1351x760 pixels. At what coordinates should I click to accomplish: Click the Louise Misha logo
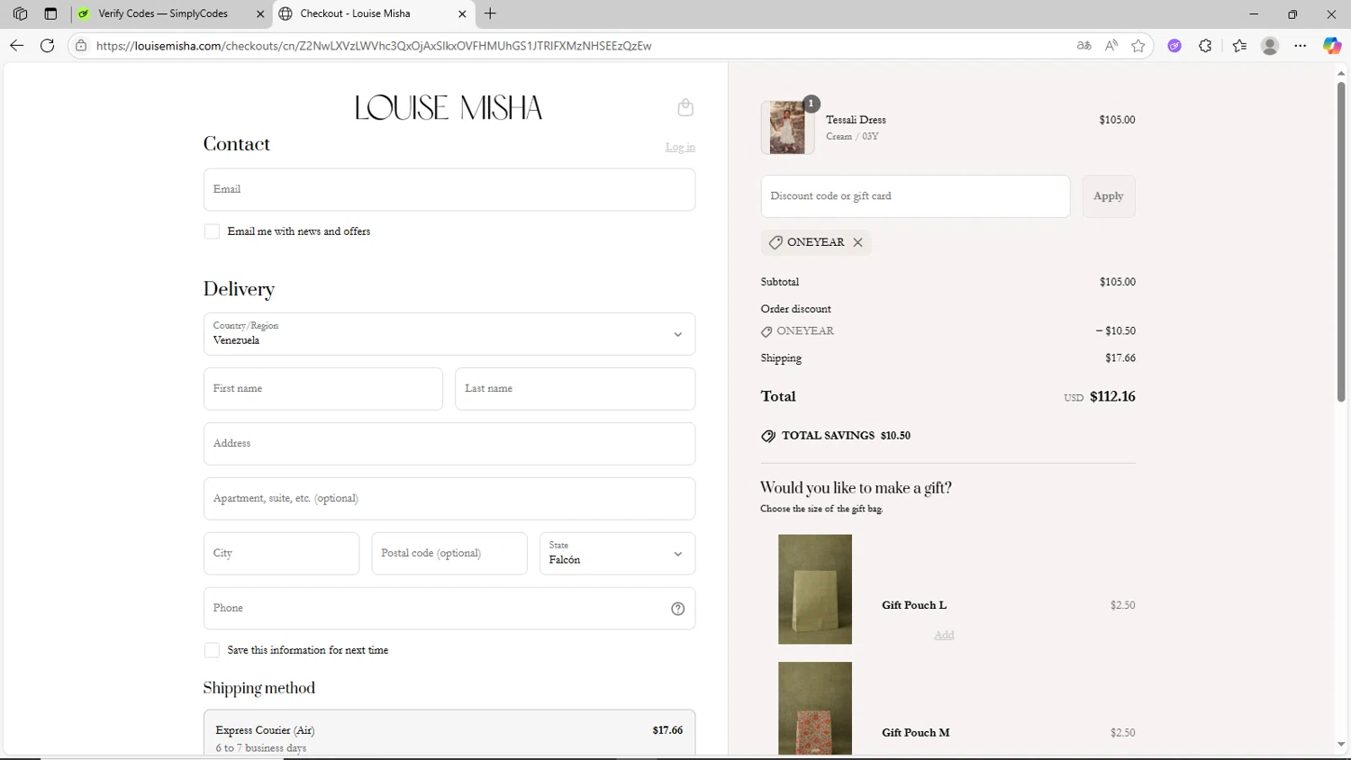click(x=449, y=108)
